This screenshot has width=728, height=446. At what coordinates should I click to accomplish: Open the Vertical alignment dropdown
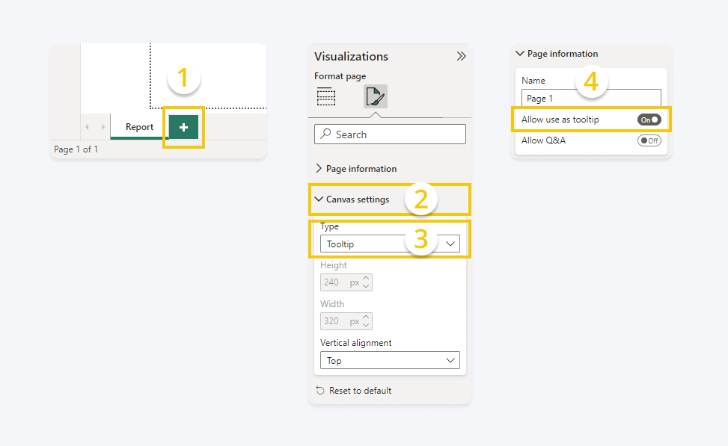click(390, 360)
